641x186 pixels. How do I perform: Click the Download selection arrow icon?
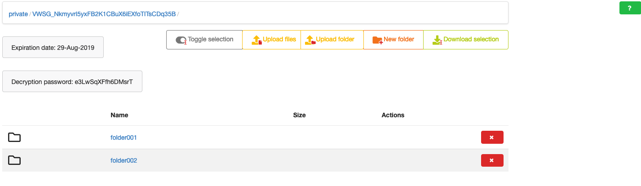[437, 40]
